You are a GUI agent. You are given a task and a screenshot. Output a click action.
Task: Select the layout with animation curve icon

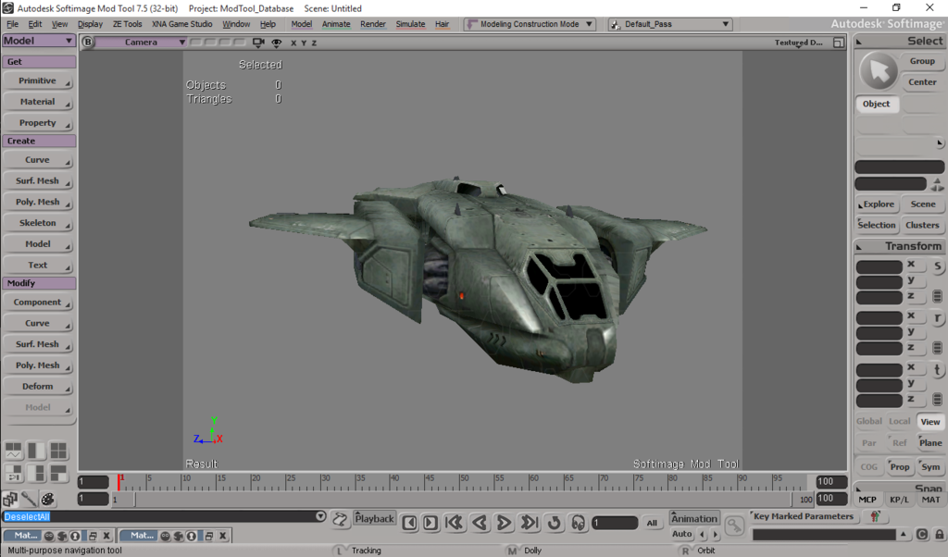pos(13,450)
